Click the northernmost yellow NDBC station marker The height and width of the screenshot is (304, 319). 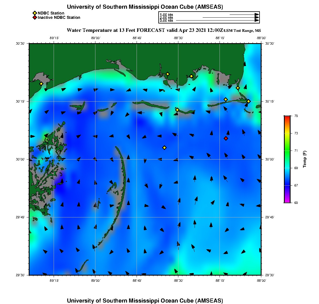coord(168,74)
